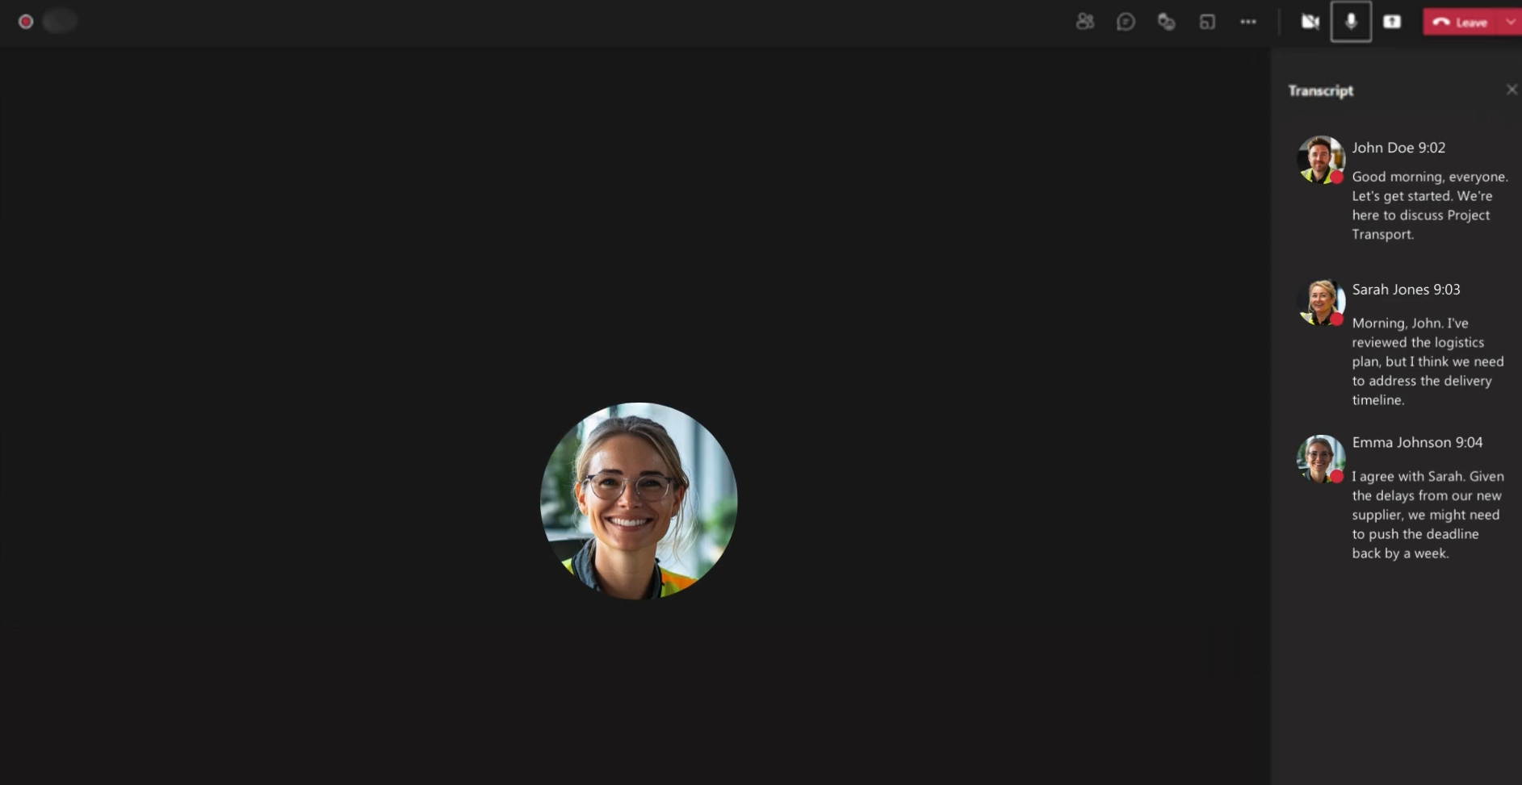Click Sarah Jones's avatar in transcript
Image resolution: width=1522 pixels, height=785 pixels.
click(x=1320, y=302)
